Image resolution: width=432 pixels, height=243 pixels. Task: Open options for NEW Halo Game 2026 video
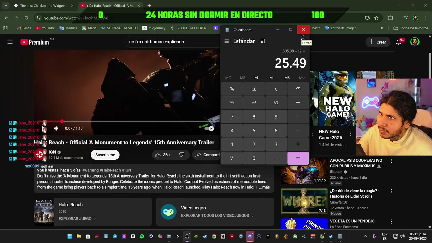point(351,134)
